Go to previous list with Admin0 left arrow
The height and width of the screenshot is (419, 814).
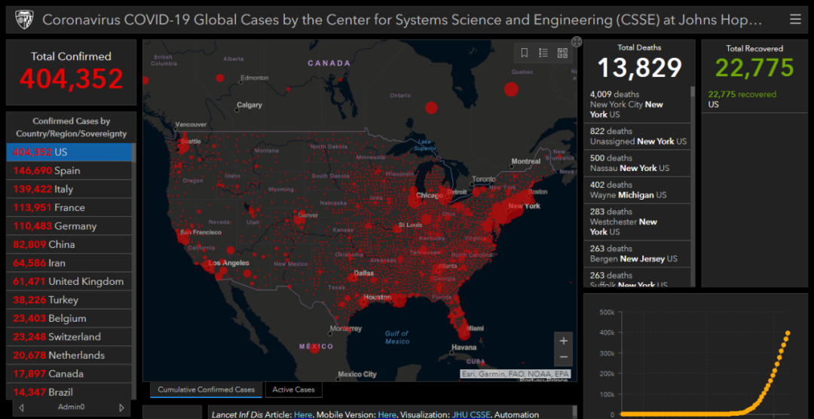[x=21, y=408]
